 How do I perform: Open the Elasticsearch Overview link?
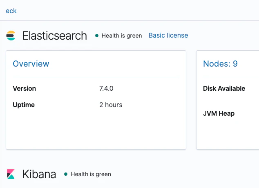(31, 64)
